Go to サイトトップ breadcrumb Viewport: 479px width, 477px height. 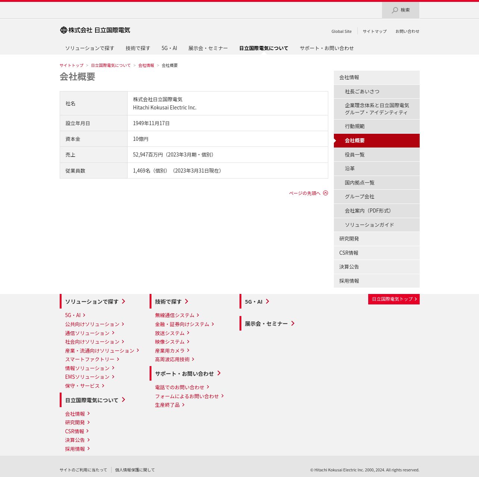coord(72,65)
